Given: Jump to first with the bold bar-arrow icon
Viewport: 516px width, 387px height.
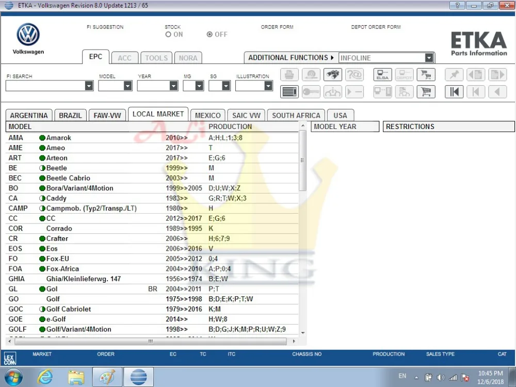Looking at the screenshot, I should tap(454, 92).
